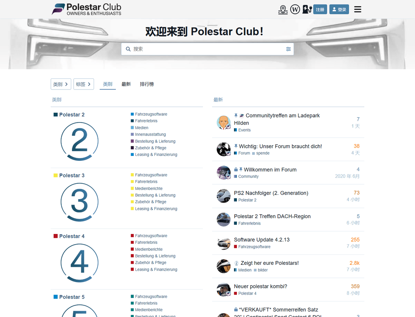
Task: Open the Polestar 2 category heading
Action: 72,115
